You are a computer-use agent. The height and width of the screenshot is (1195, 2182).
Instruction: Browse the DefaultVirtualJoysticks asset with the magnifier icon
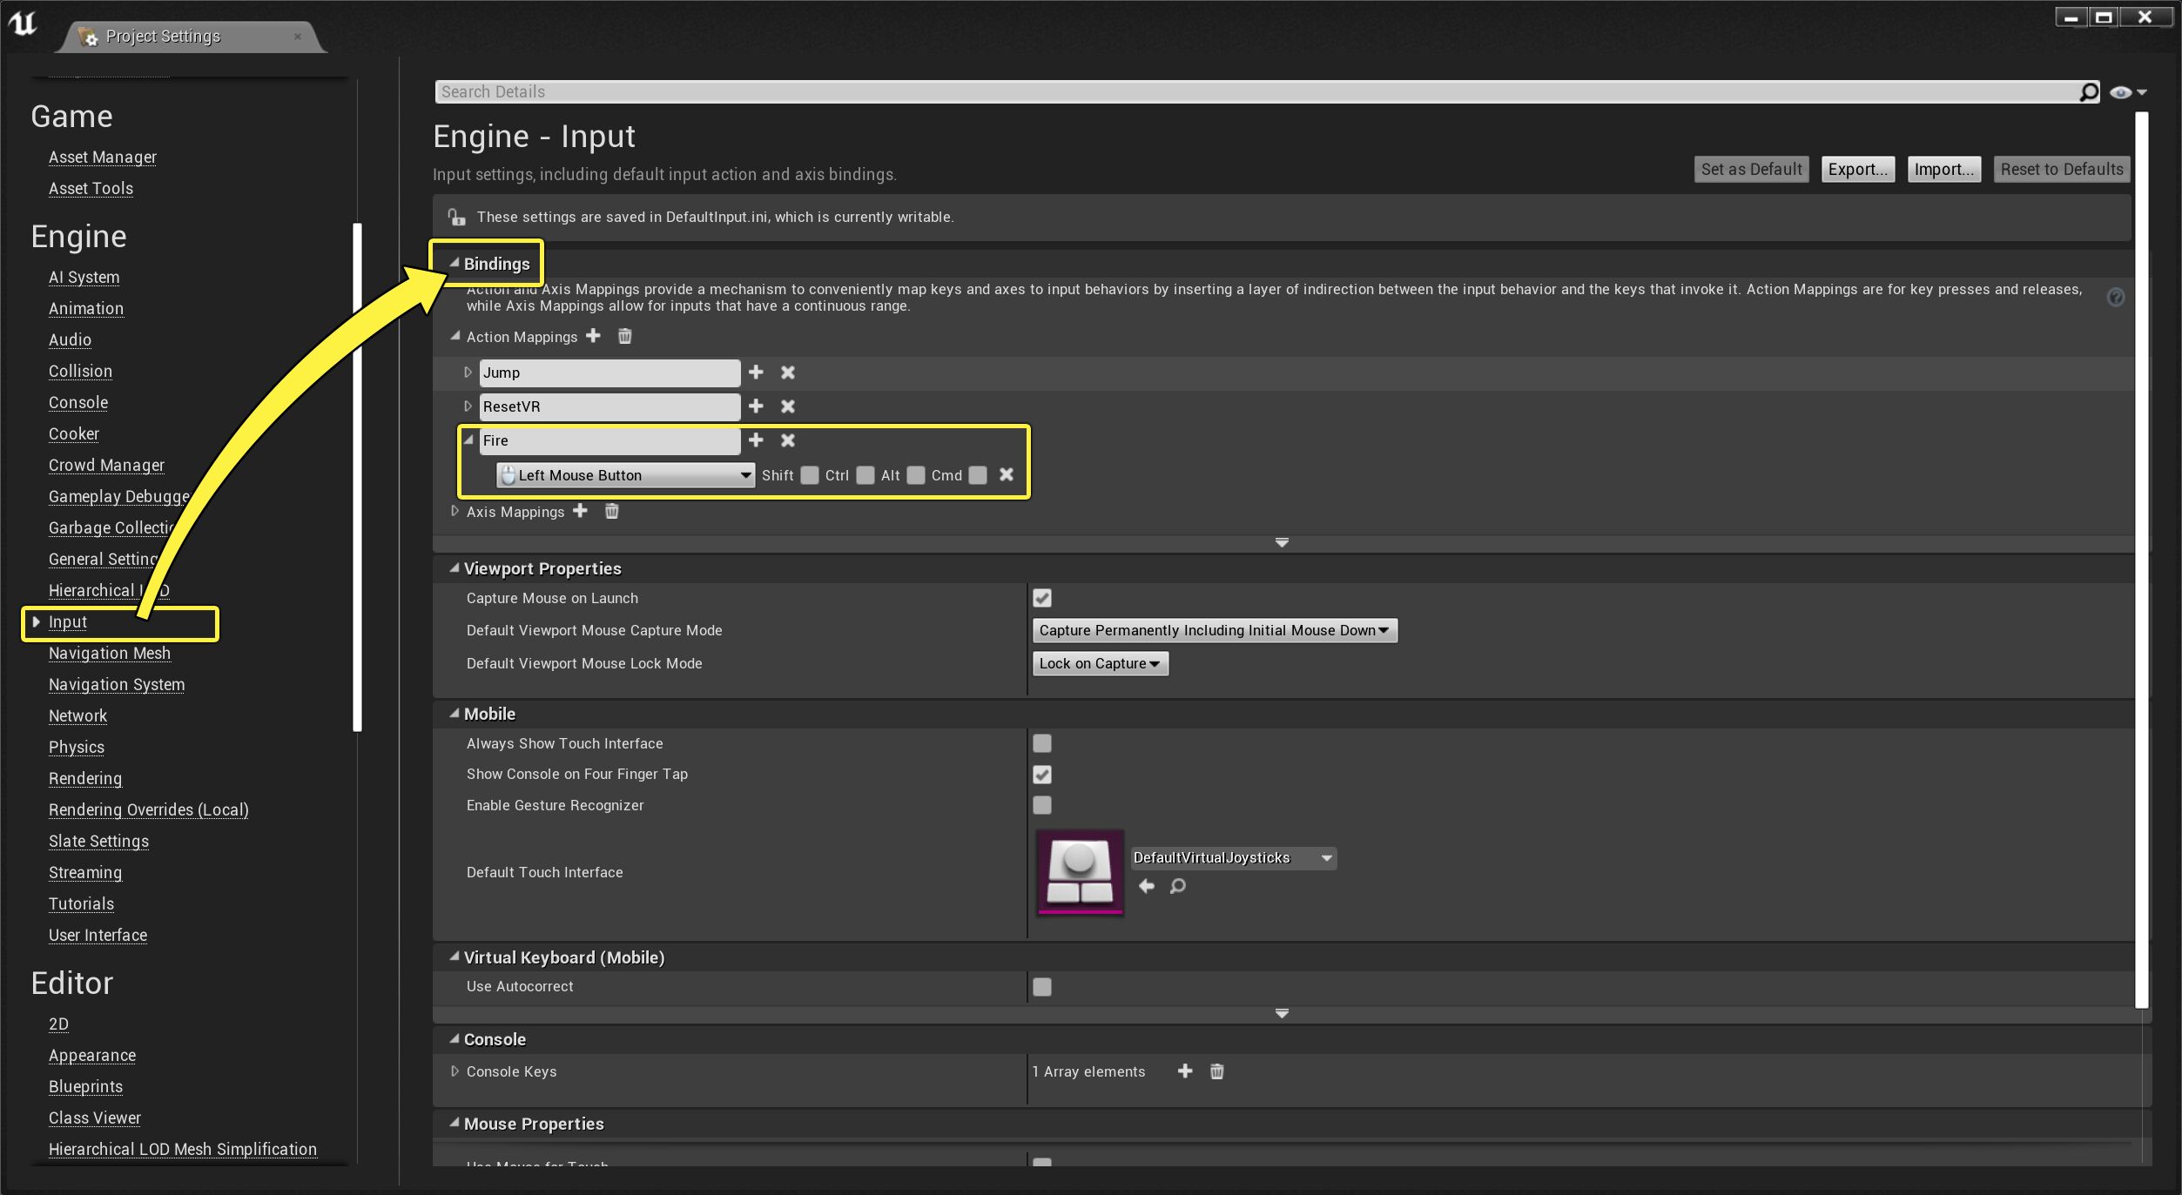coord(1178,887)
